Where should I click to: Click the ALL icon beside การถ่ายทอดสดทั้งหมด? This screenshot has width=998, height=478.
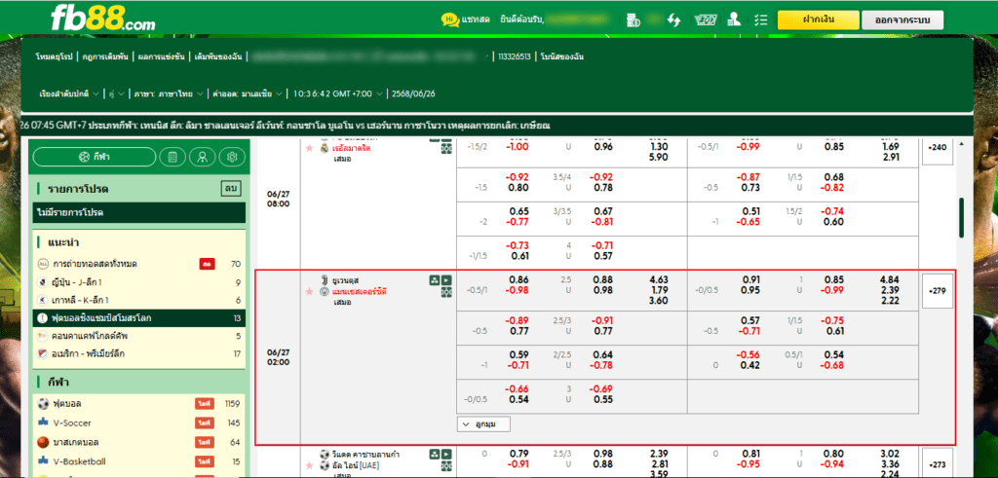click(x=43, y=264)
